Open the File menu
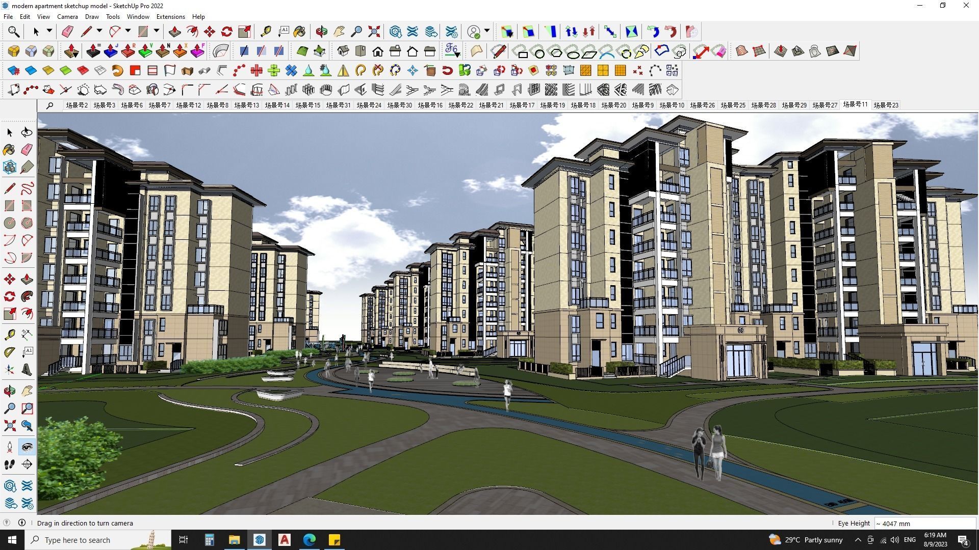The height and width of the screenshot is (550, 979). [x=8, y=17]
